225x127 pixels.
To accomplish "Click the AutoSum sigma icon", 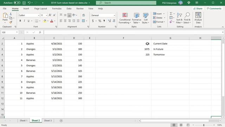I will click(171, 14).
